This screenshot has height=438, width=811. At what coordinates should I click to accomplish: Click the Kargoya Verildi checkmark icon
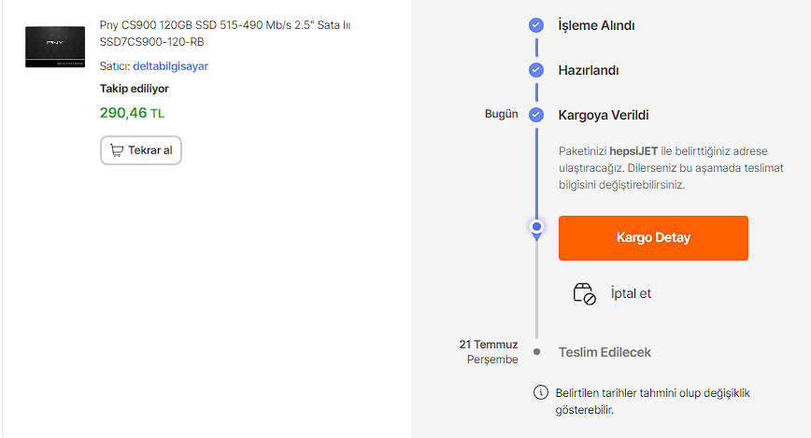(x=536, y=115)
